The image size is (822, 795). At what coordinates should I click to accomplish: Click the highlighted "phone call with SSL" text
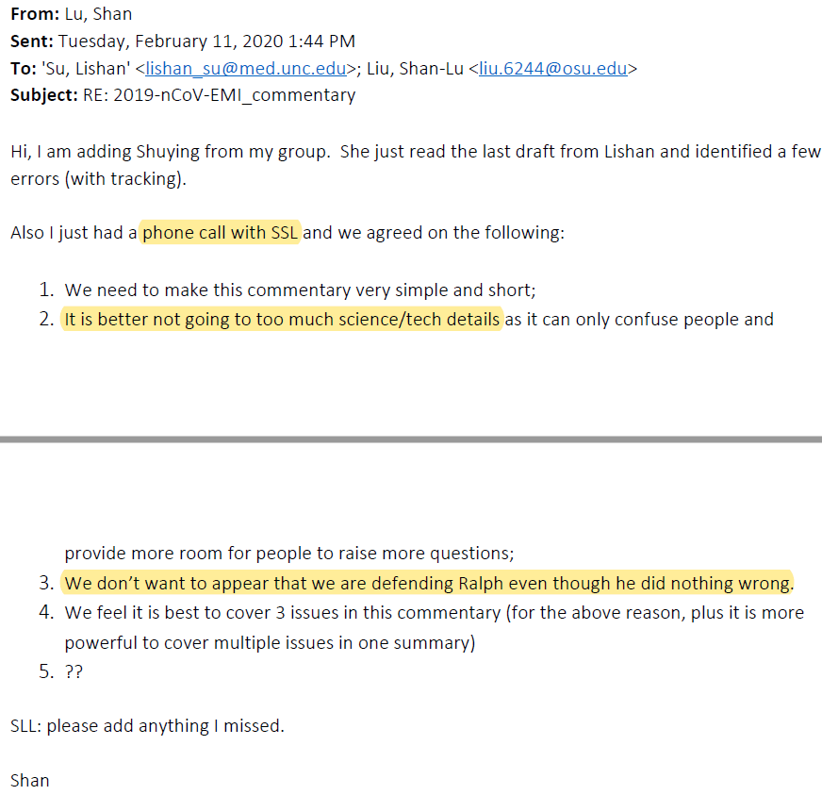[x=221, y=232]
